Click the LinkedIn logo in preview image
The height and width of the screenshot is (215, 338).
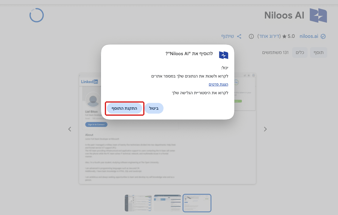89,82
